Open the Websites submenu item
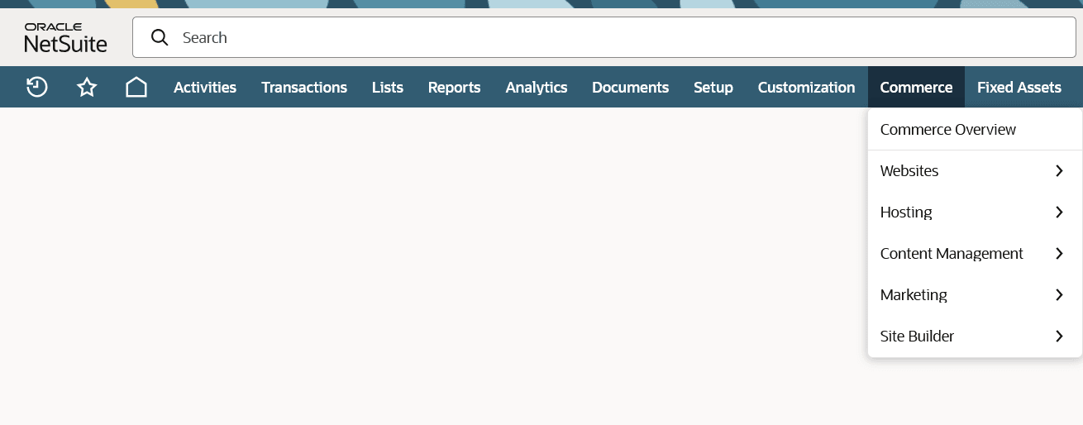1083x425 pixels. tap(975, 171)
